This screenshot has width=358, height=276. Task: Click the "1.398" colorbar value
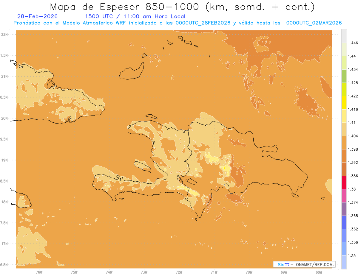click(x=353, y=149)
